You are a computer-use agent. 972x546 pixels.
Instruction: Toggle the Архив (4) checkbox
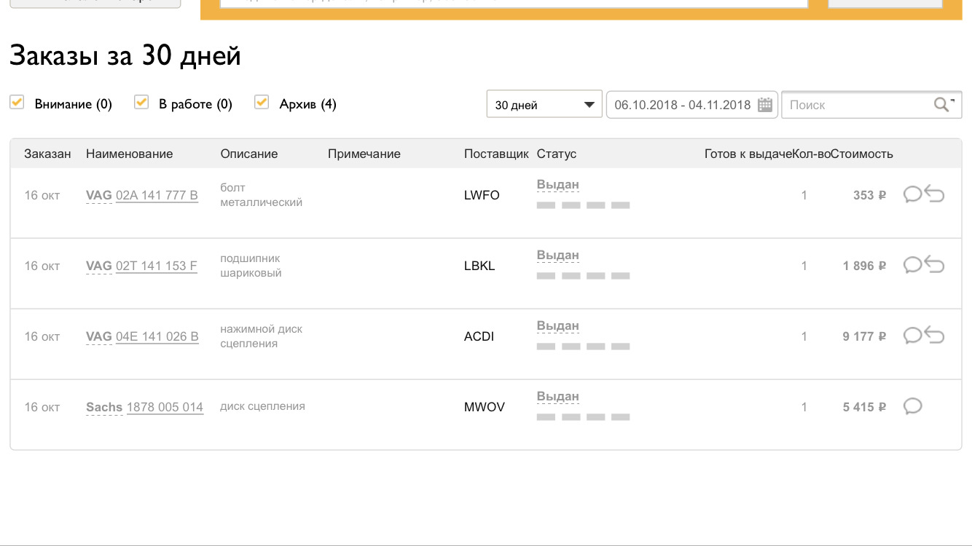click(262, 103)
